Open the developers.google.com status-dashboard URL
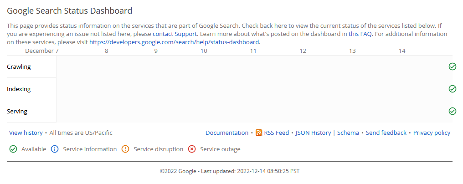Screen dimensions: 463x184 pos(175,42)
